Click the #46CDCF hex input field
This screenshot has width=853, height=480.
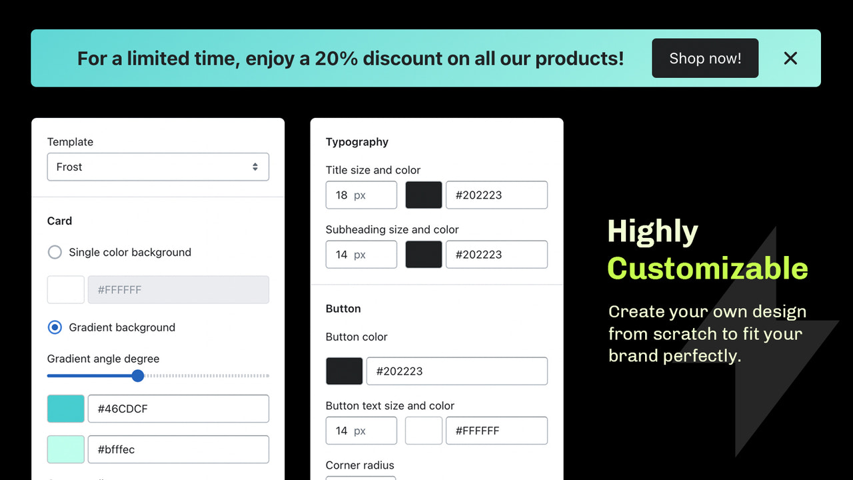(179, 409)
